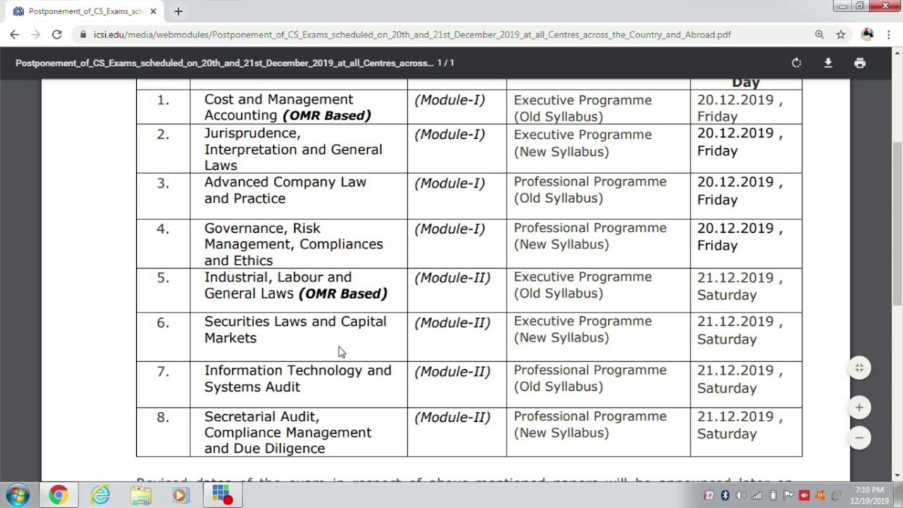Print the PDF document
This screenshot has height=508, width=903.
pos(860,63)
